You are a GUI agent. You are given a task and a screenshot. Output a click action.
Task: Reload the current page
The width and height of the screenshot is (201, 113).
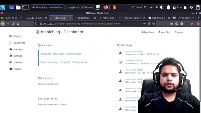coord(13,24)
